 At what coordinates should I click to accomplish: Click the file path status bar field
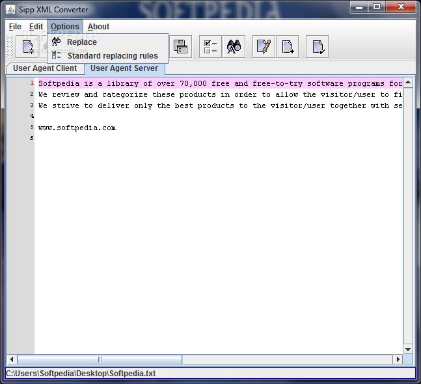point(211,373)
